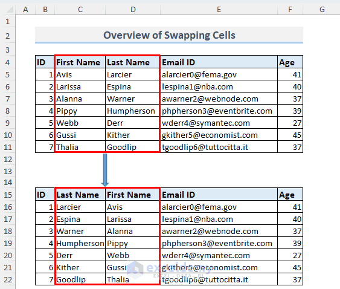
Task: Select age 27 in row 9
Action: tap(290, 123)
